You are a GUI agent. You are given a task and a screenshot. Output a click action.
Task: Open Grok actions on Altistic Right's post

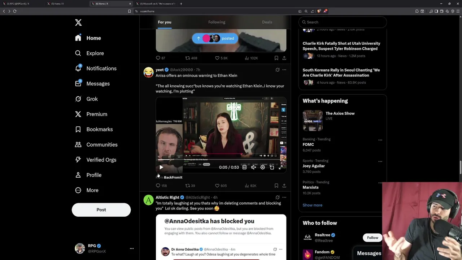tap(277, 198)
